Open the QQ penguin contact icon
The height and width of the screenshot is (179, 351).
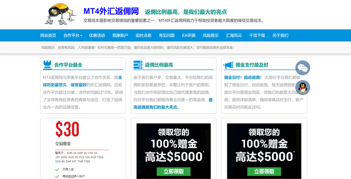[x=303, y=88]
